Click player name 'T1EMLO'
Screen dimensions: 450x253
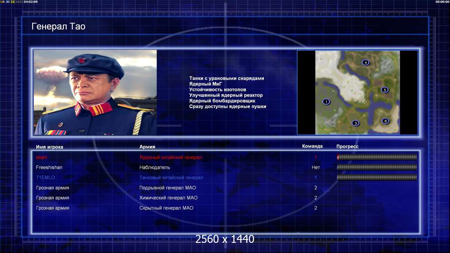click(45, 178)
